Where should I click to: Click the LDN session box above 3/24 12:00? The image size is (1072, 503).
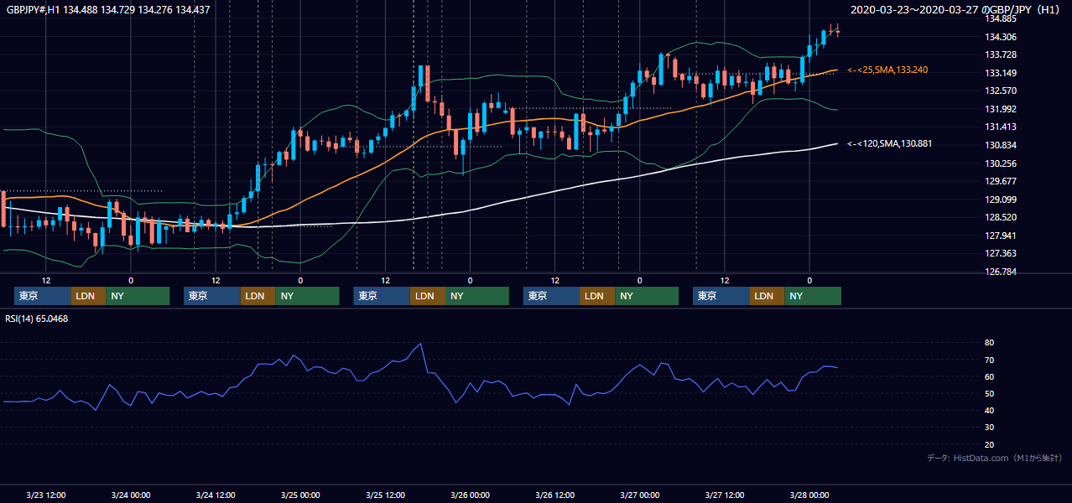point(258,296)
